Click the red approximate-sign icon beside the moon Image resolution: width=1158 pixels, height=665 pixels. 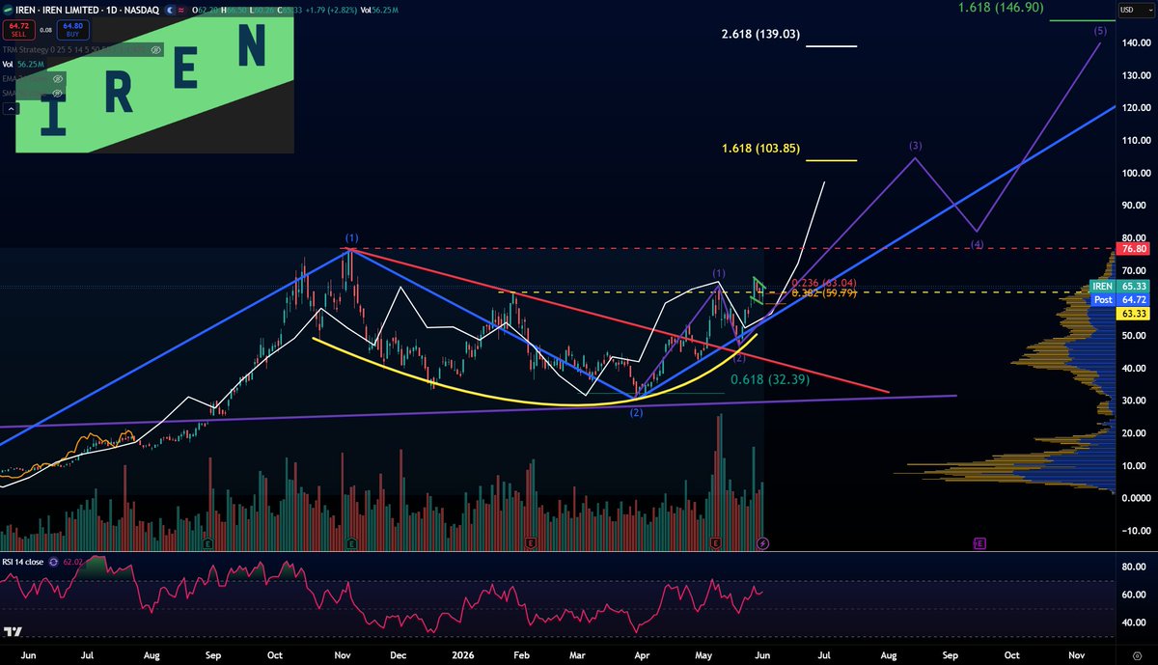(x=181, y=10)
